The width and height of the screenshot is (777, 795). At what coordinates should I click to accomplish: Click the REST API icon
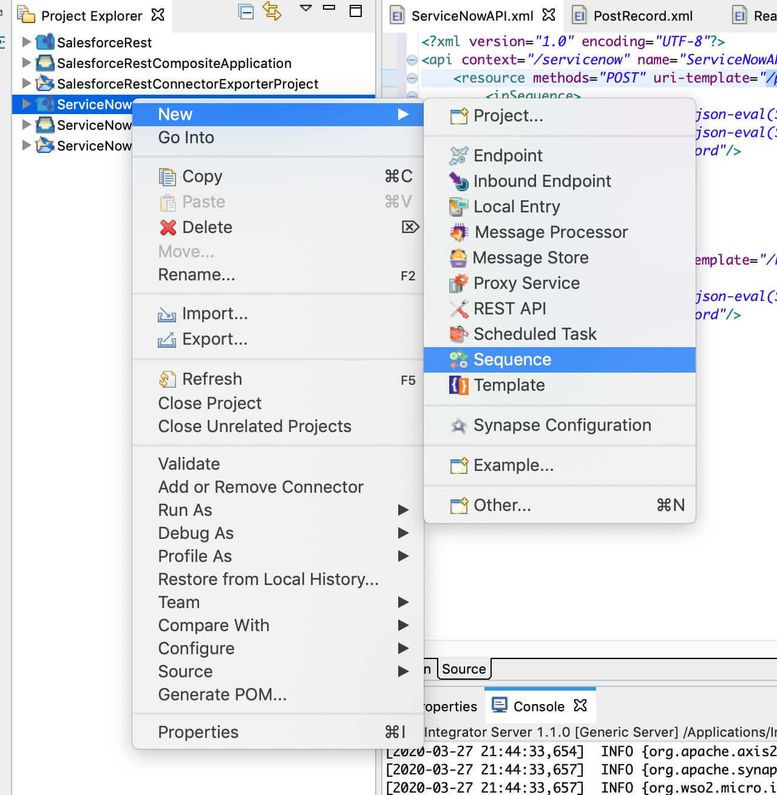(x=458, y=309)
